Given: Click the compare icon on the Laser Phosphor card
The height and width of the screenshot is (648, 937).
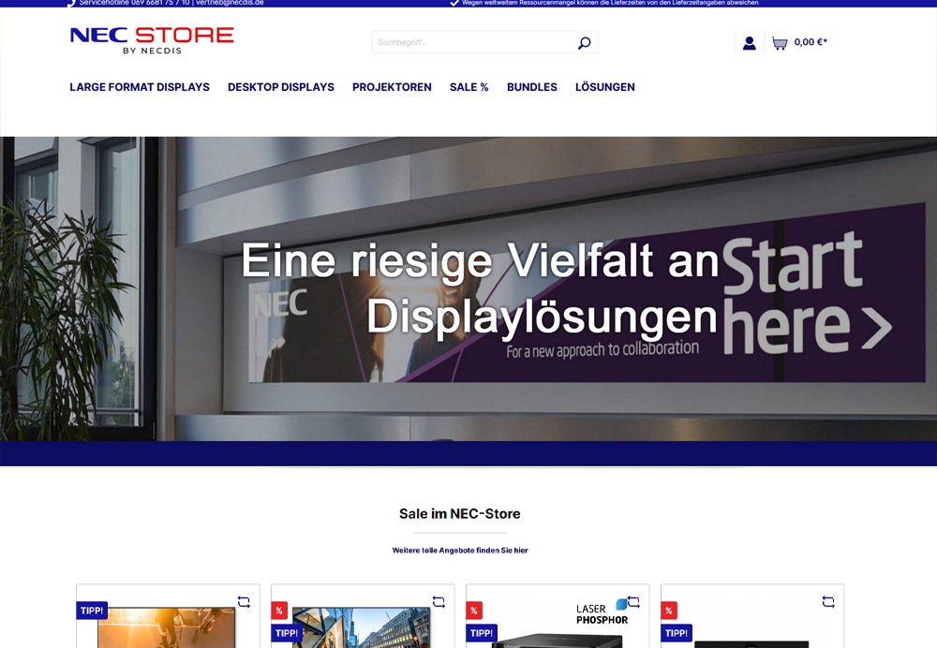Looking at the screenshot, I should 633,602.
